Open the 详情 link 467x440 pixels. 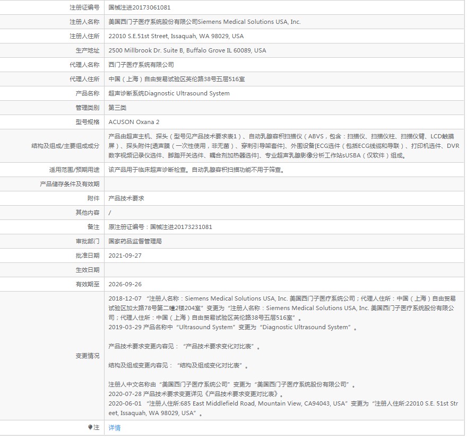coord(115,427)
